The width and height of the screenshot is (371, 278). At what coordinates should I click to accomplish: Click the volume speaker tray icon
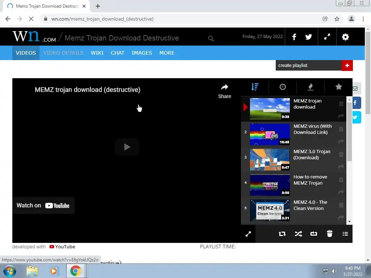click(334, 271)
